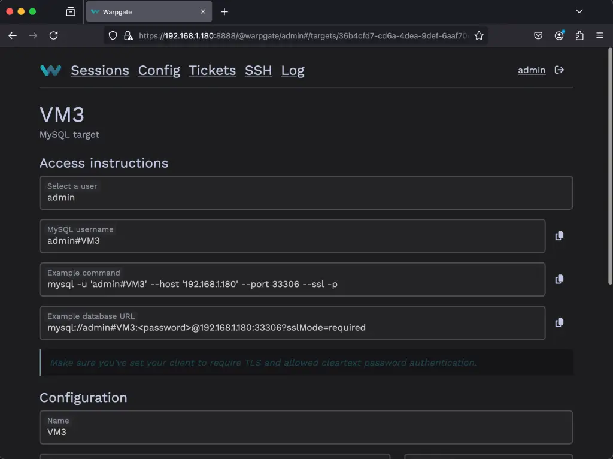This screenshot has width=613, height=459.
Task: Click the Warpgate logo in the navbar
Action: coord(50,70)
